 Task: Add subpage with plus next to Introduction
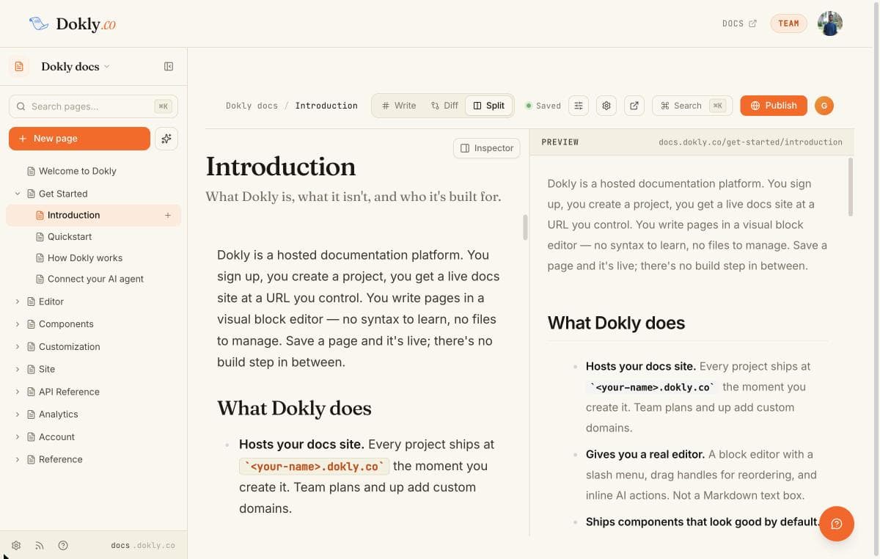[168, 215]
